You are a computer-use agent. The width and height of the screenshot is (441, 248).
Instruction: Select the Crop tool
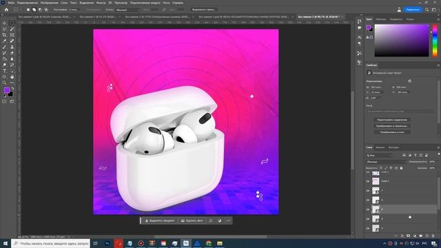(4, 35)
